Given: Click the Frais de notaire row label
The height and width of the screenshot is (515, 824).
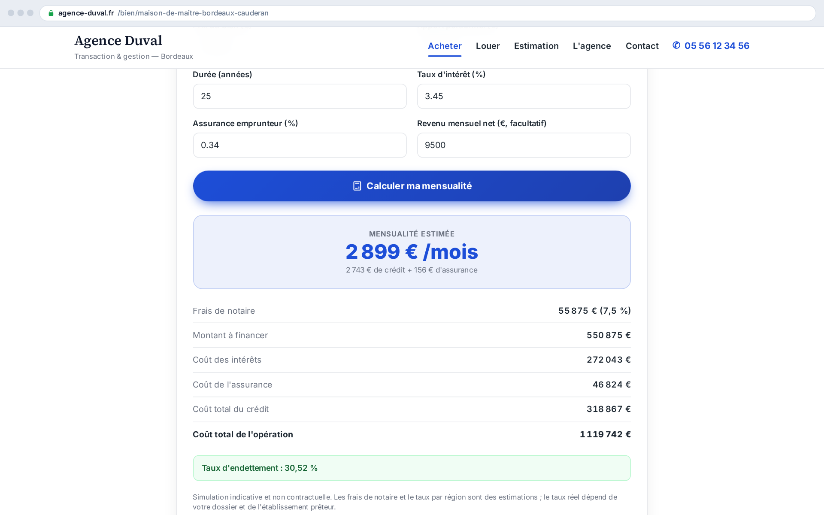Looking at the screenshot, I should (224, 311).
